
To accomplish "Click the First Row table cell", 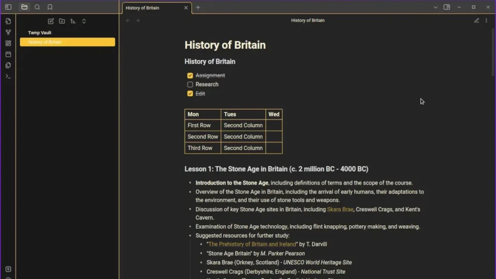I will 203,125.
